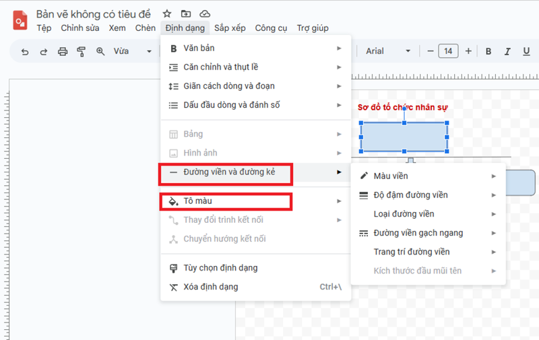Open the Tệp menu
This screenshot has width=539, height=340.
click(x=44, y=28)
